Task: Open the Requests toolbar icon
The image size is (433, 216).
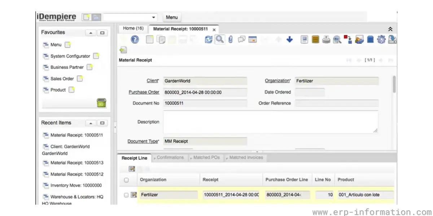Action: point(359,40)
